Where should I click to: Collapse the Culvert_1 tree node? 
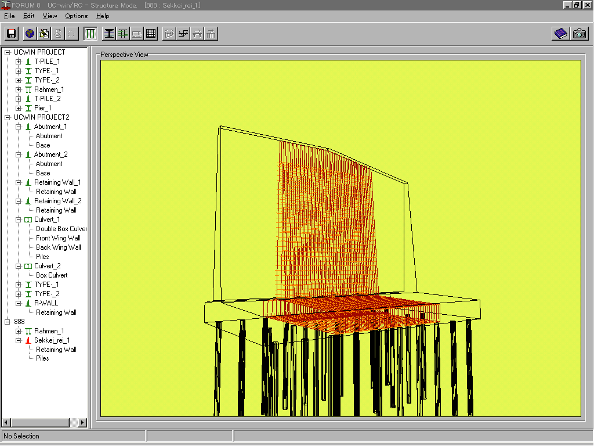point(19,220)
